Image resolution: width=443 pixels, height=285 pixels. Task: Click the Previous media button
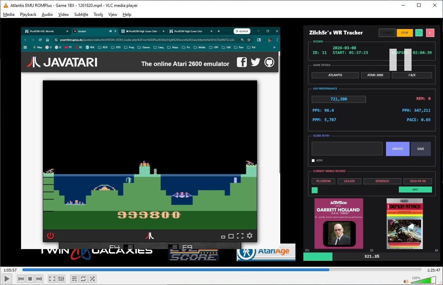coord(21,279)
